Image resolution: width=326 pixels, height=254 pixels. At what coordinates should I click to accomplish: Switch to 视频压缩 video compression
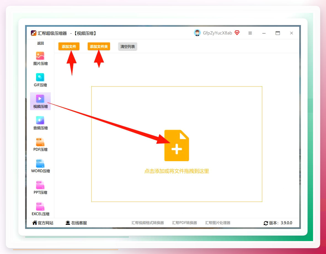pyautogui.click(x=40, y=101)
